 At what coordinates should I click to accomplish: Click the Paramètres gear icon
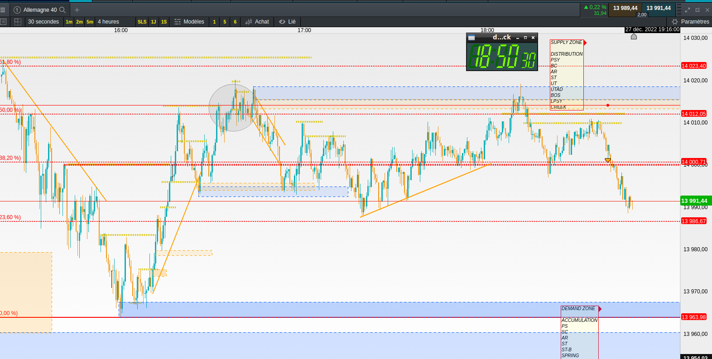(675, 22)
